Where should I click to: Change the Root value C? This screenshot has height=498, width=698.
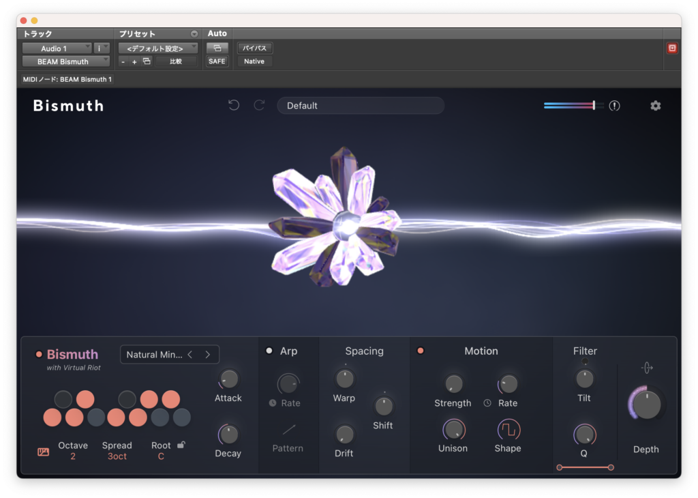click(161, 456)
